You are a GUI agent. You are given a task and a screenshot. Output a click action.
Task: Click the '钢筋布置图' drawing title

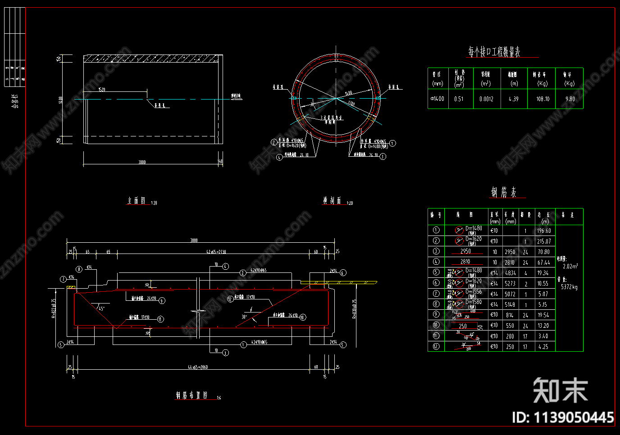pyautogui.click(x=192, y=395)
